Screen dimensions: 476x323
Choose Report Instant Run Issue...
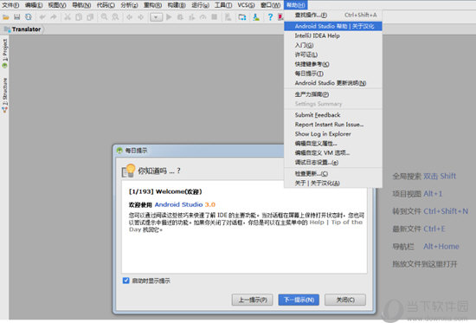[333, 125]
